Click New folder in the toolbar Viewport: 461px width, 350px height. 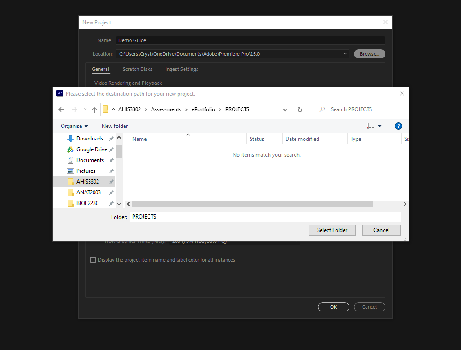[x=115, y=126]
